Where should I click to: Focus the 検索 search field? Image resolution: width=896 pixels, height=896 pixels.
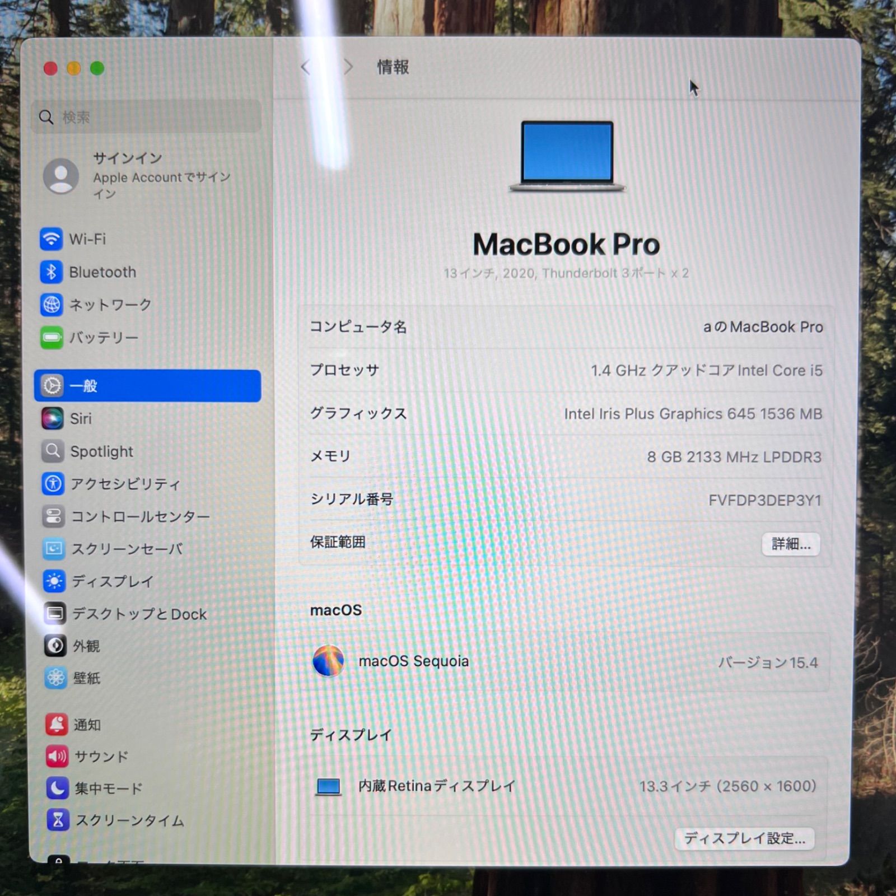tap(147, 117)
